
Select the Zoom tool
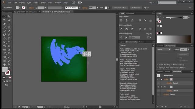pos(9,64)
